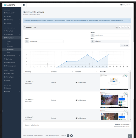Sort table by Username column
This screenshot has width=136, height=138.
(62, 72)
